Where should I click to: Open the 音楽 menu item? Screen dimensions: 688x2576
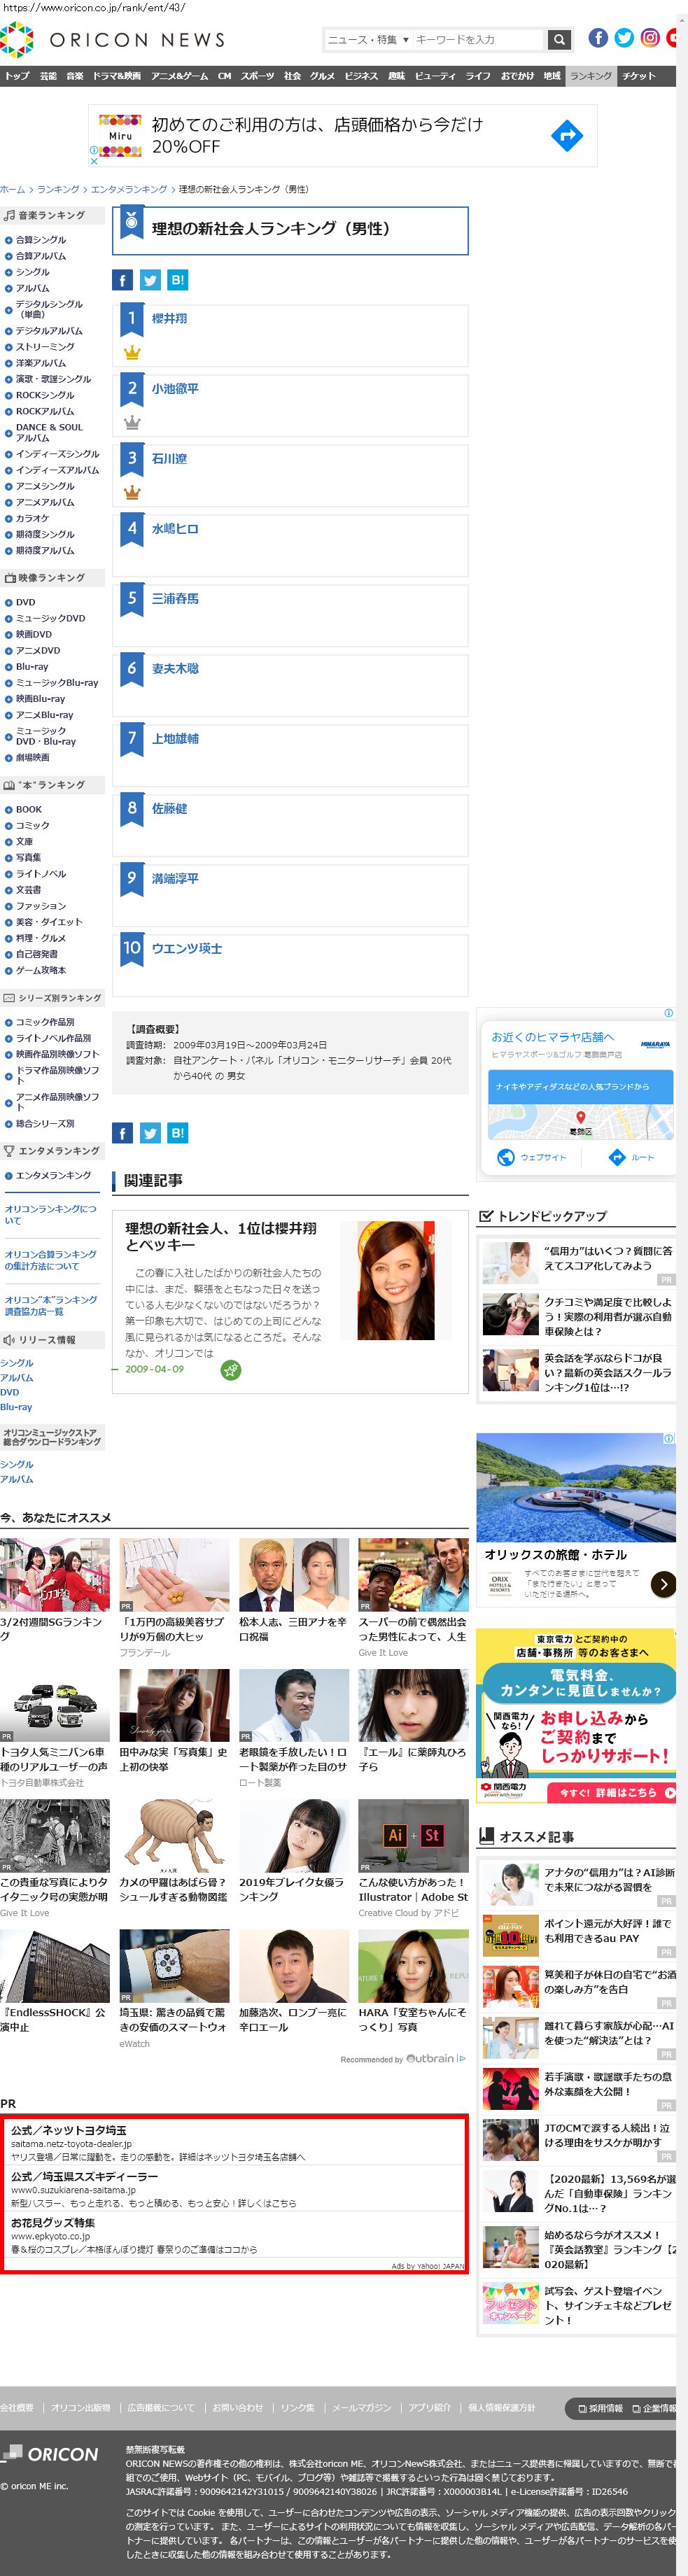click(75, 76)
